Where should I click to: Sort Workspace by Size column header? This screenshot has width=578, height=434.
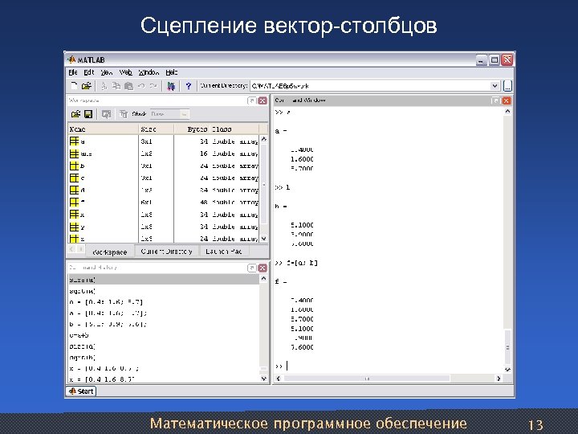pos(156,129)
